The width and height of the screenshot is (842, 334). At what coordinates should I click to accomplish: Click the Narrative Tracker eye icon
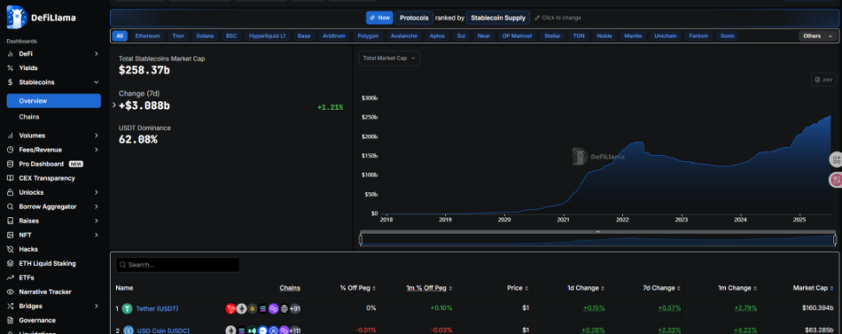click(10, 292)
